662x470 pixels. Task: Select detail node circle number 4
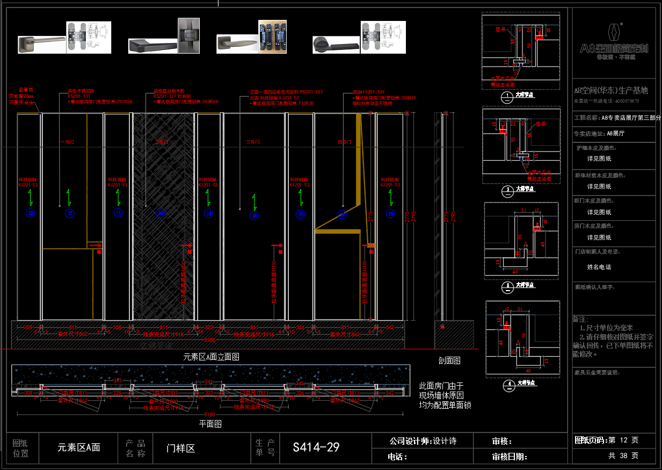click(x=507, y=384)
